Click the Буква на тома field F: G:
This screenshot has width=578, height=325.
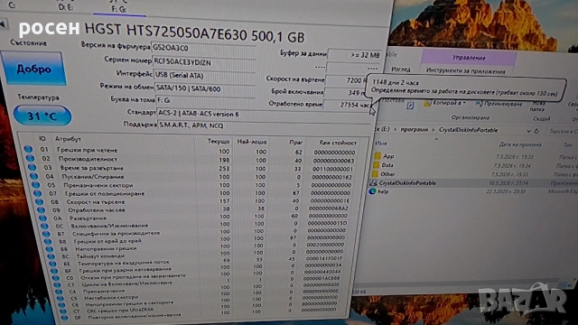[x=205, y=100]
